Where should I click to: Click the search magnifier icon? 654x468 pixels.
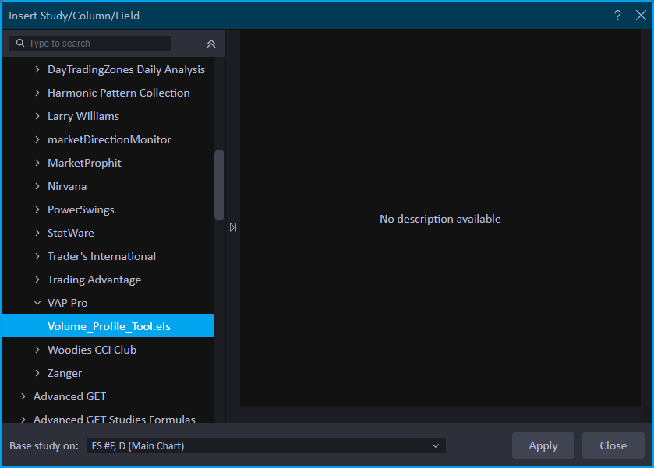coord(19,43)
